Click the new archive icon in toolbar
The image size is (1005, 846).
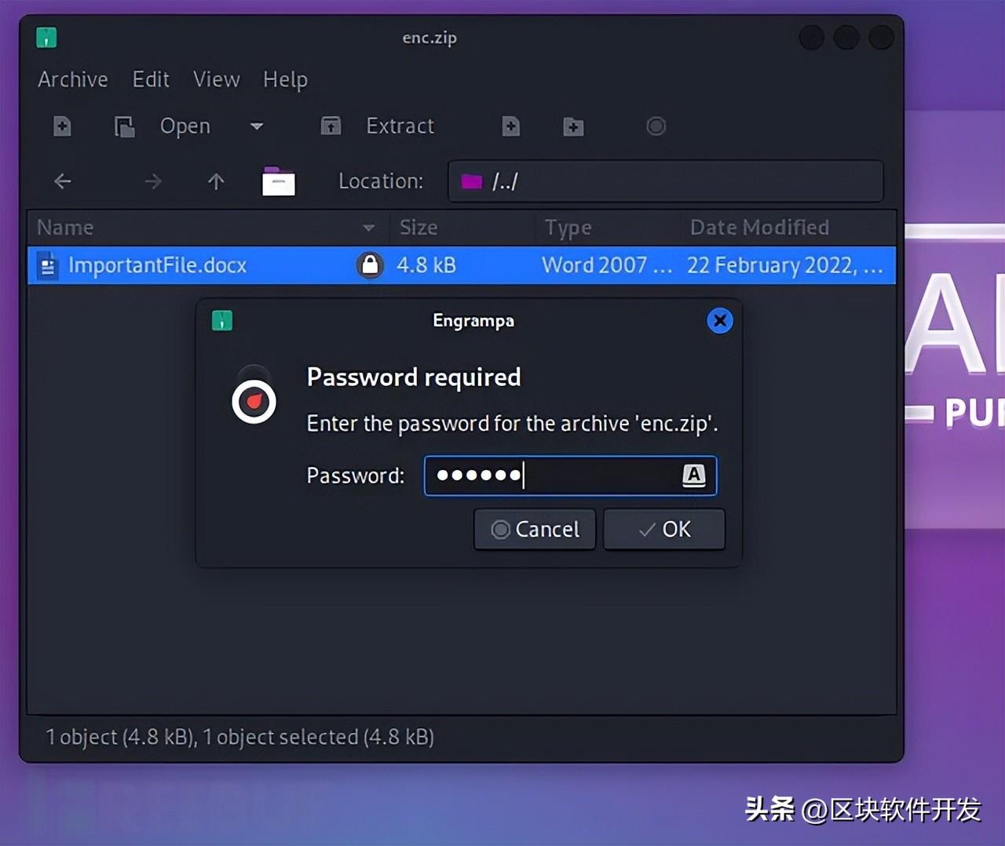tap(62, 126)
